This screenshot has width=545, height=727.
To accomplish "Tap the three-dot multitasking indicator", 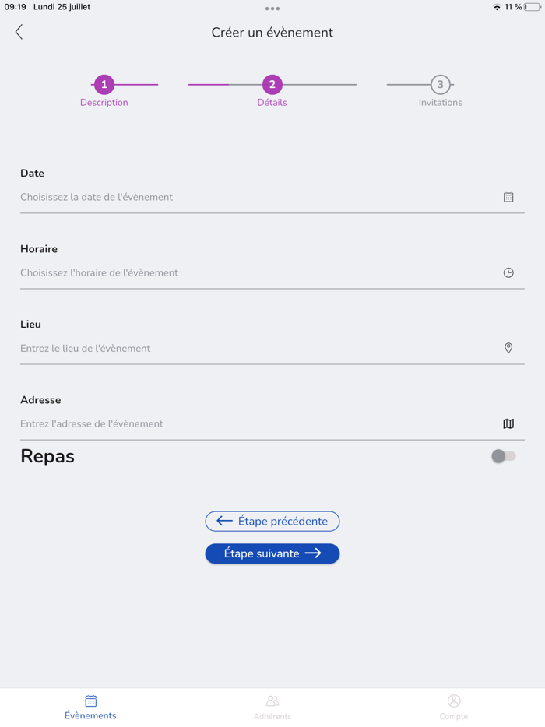I will [x=272, y=9].
